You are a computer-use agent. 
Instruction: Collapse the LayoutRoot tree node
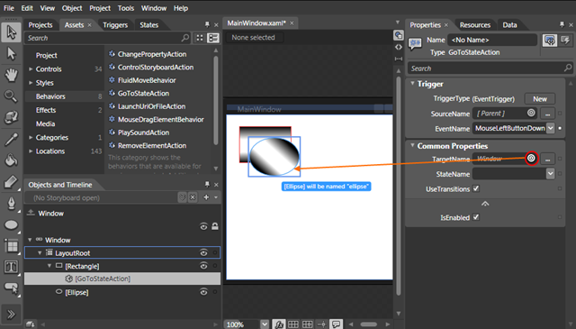pyautogui.click(x=40, y=252)
